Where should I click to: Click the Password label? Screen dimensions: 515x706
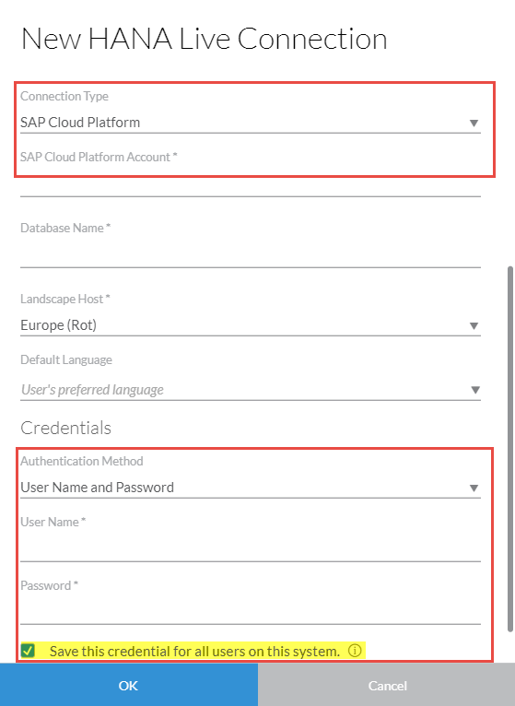tap(50, 585)
